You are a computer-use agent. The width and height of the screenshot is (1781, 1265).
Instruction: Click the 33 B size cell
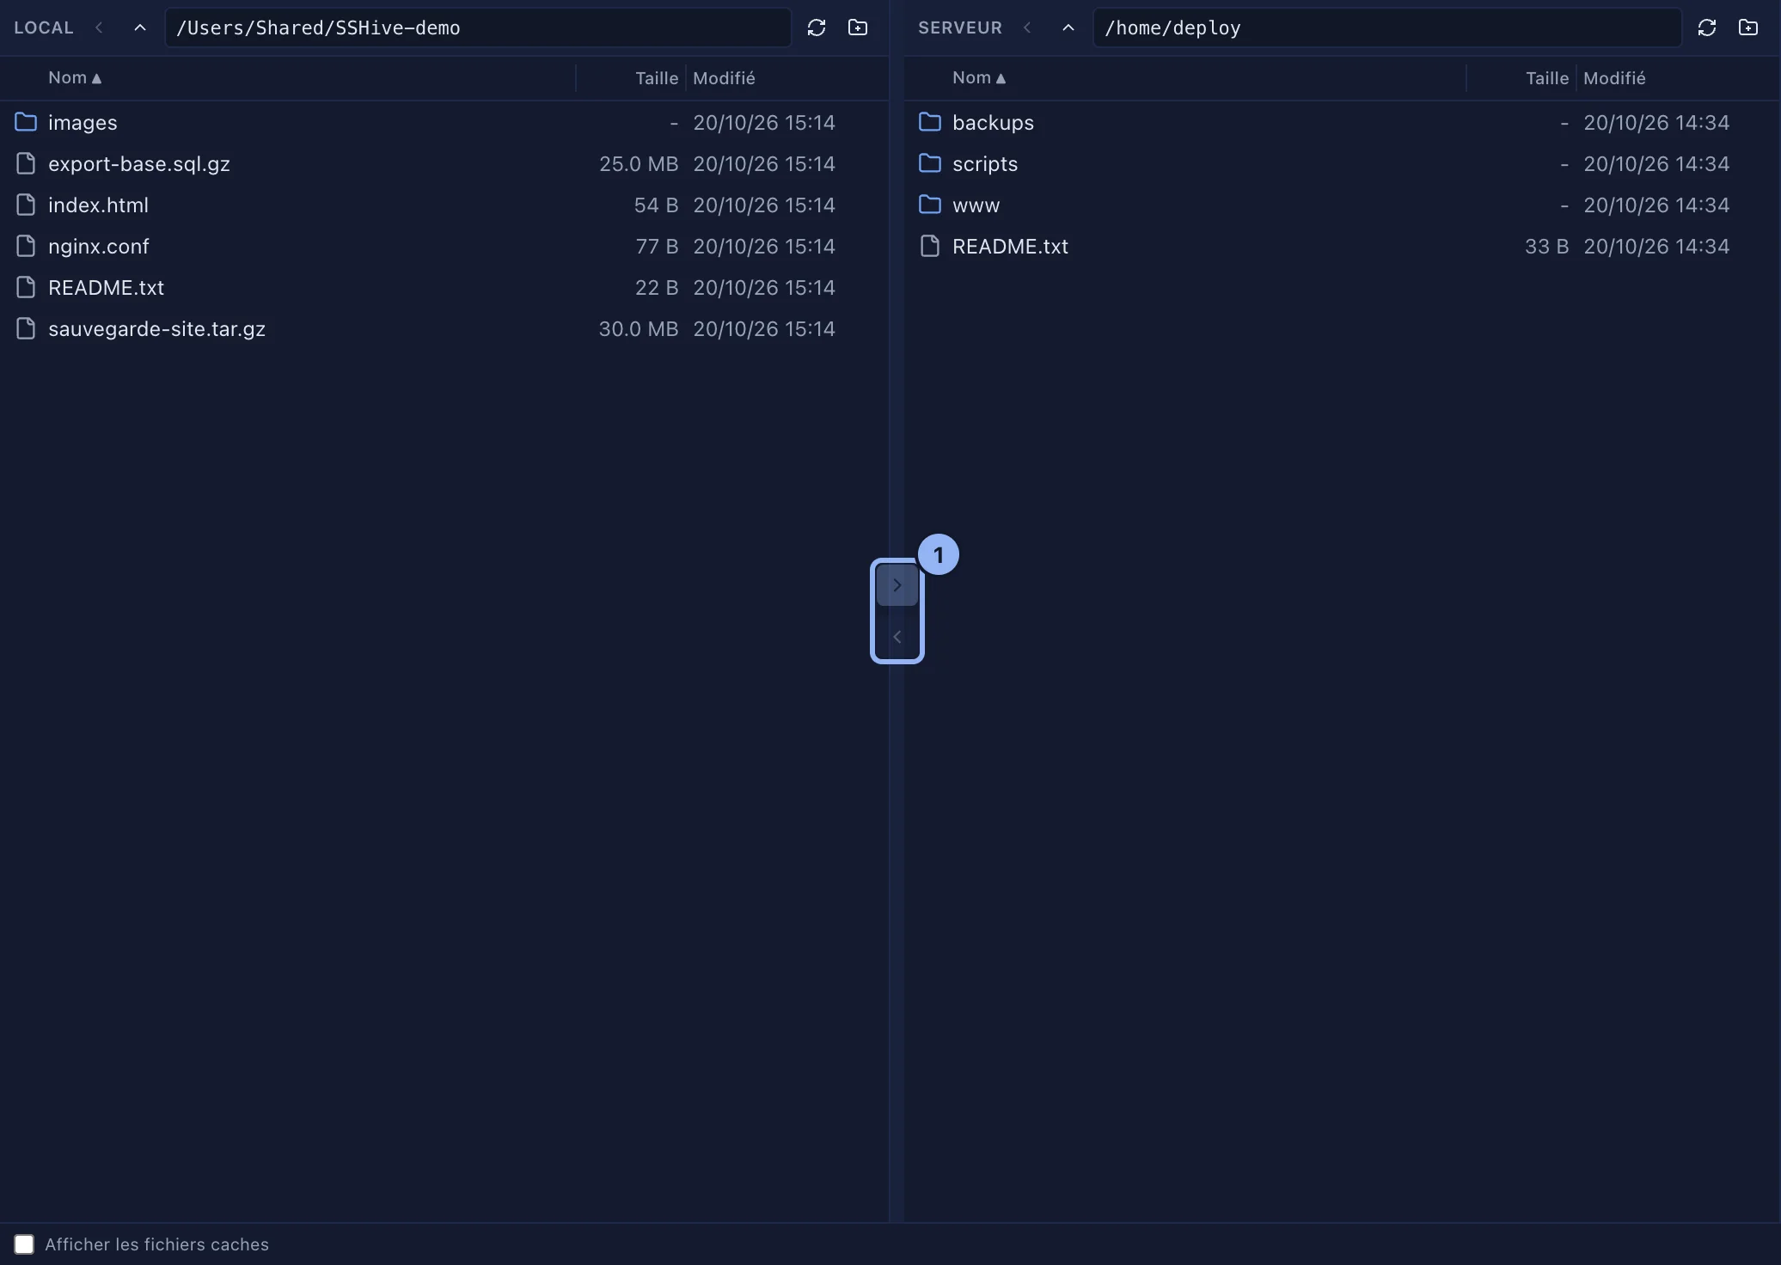click(x=1546, y=247)
